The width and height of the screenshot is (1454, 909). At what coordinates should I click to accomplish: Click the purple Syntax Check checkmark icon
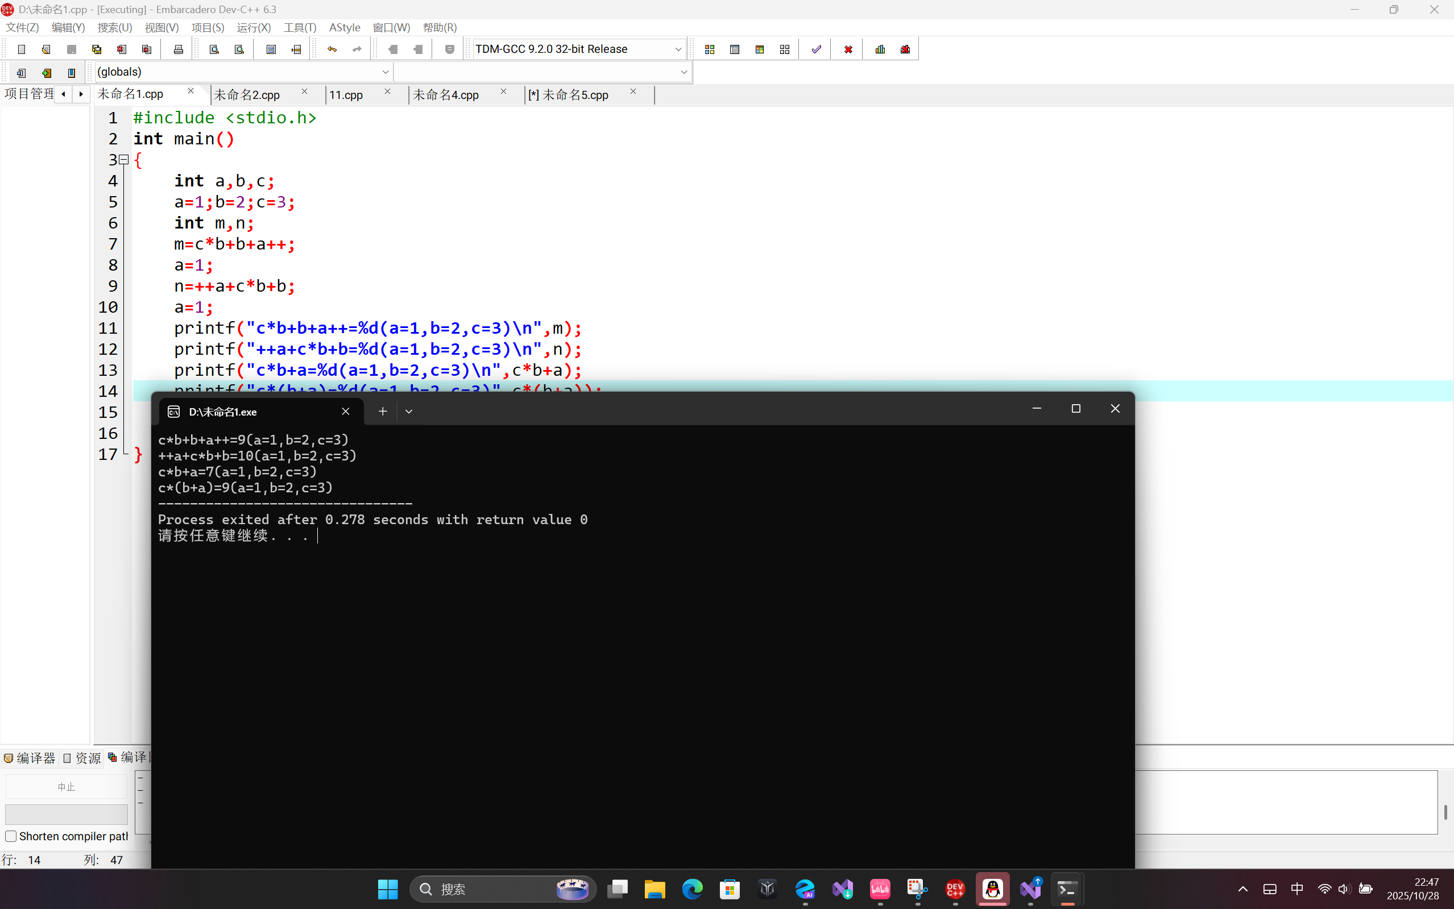point(816,49)
